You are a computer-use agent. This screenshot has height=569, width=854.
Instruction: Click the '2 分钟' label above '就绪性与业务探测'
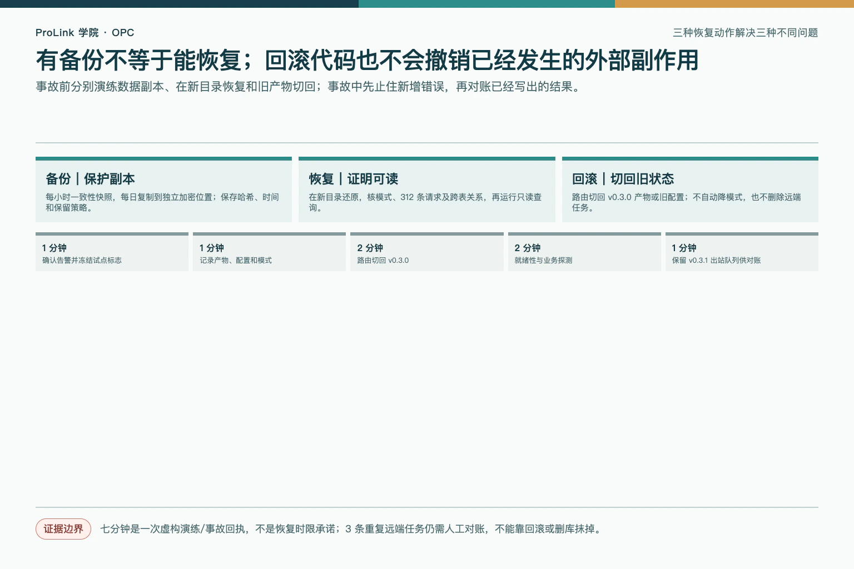527,248
